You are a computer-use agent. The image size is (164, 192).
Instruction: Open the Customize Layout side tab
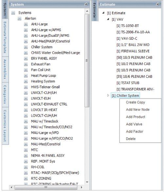5,126
